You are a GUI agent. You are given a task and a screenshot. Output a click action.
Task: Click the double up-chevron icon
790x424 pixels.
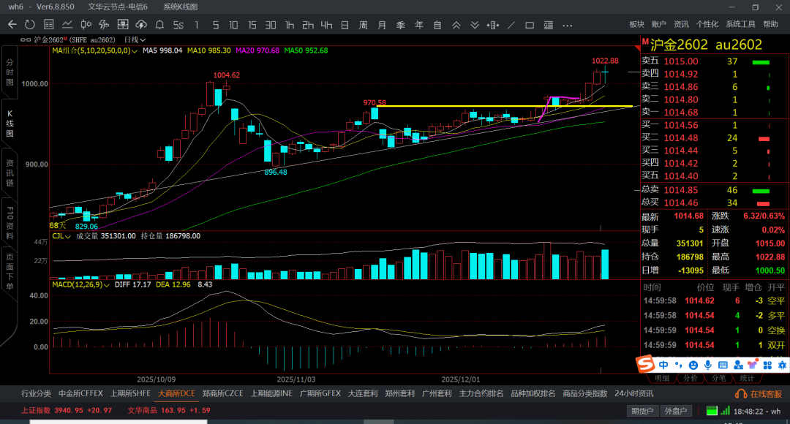(456, 25)
